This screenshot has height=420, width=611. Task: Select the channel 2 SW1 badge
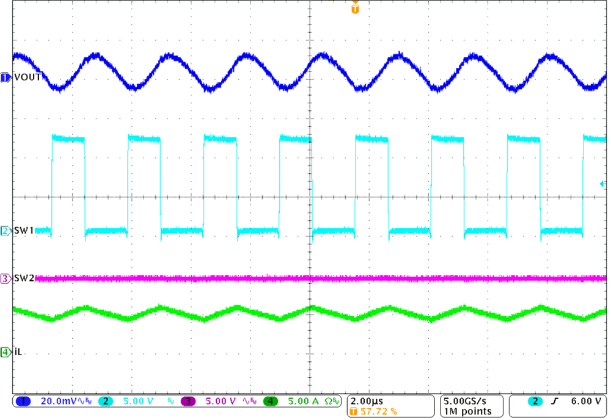click(5, 232)
